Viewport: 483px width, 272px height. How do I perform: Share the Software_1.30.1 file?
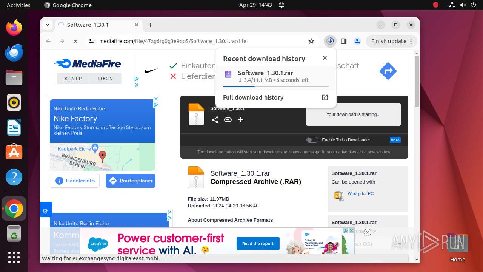click(x=215, y=120)
